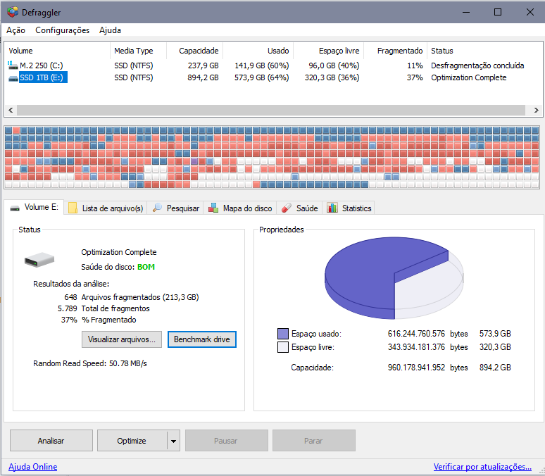Expand the Optimize dropdown arrow
The width and height of the screenshot is (545, 476).
[173, 441]
